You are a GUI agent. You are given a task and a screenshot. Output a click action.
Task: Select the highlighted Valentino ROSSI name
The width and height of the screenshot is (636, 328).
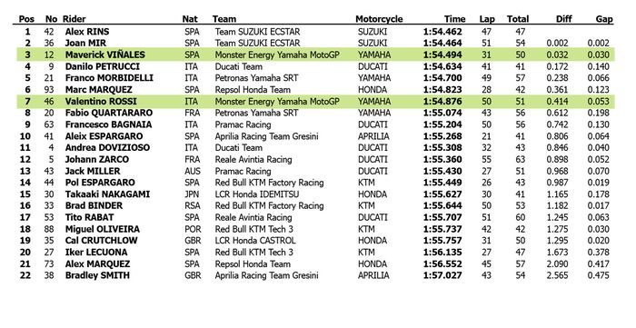101,102
